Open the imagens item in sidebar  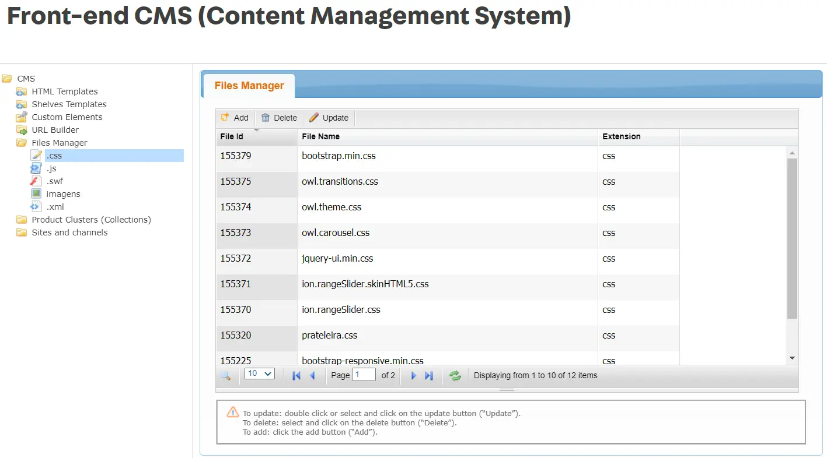63,194
